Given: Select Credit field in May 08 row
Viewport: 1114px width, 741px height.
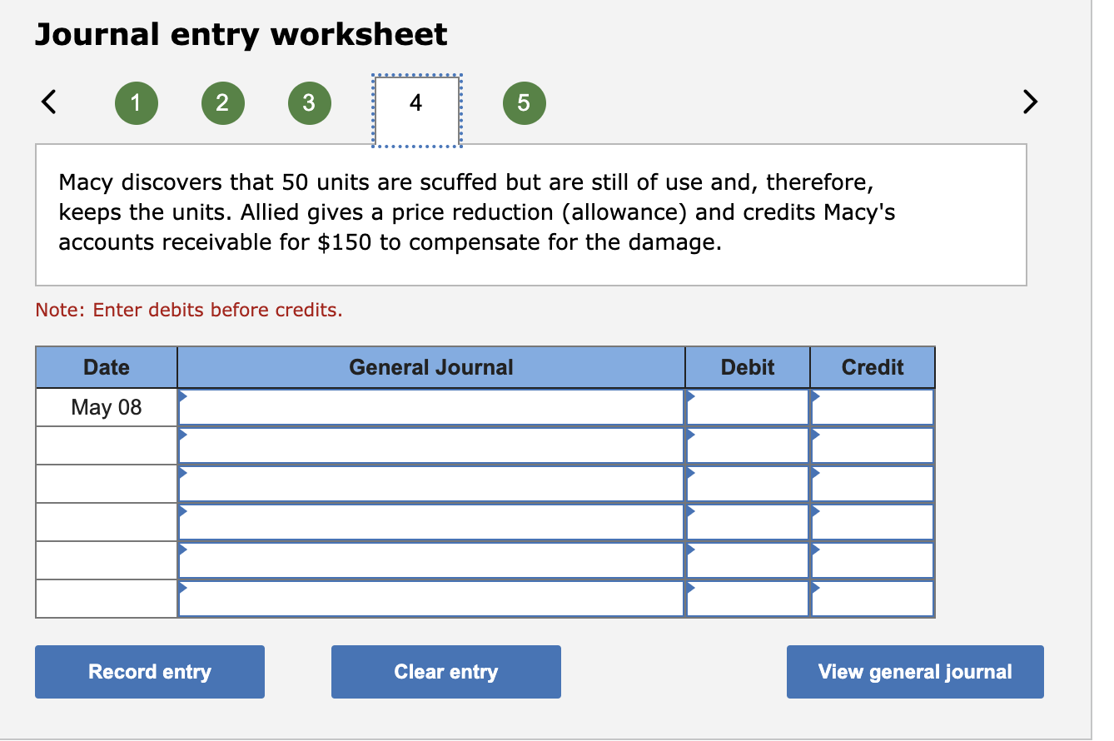Looking at the screenshot, I should tap(873, 407).
